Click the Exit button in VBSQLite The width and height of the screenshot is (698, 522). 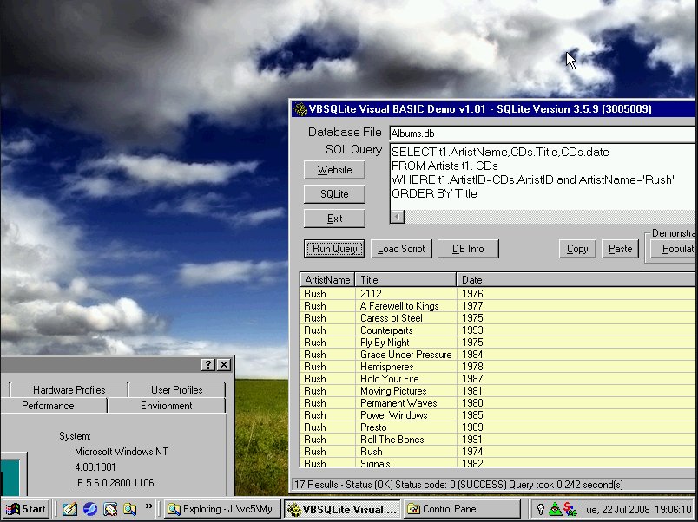(x=334, y=219)
